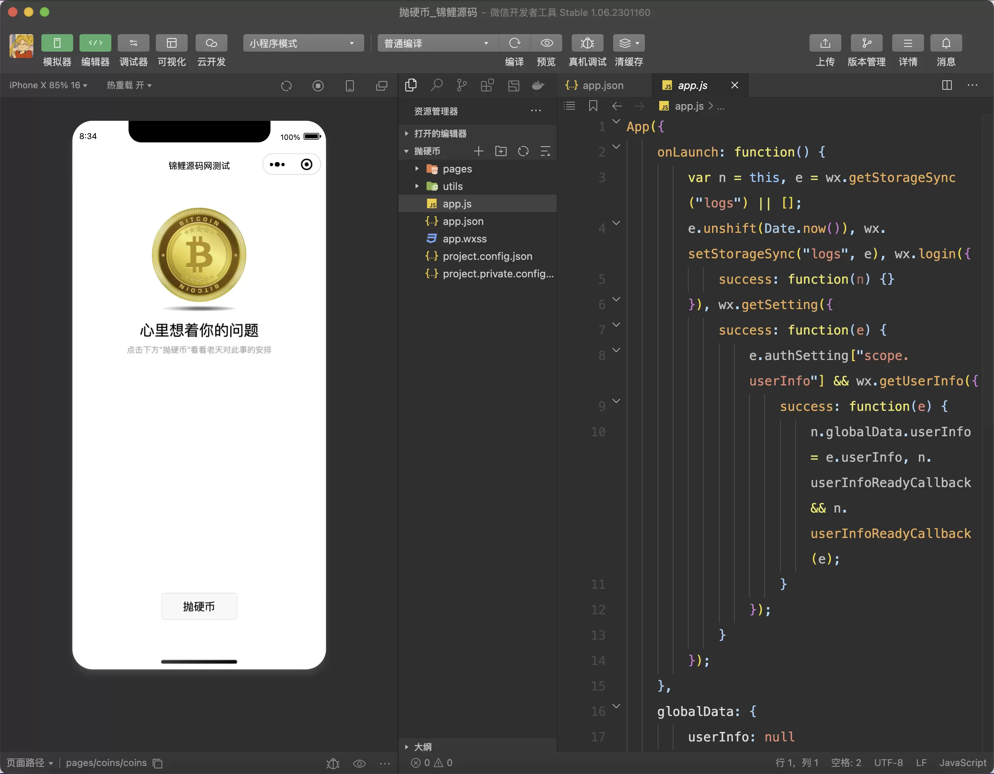Open the explorer files icon

pos(411,85)
